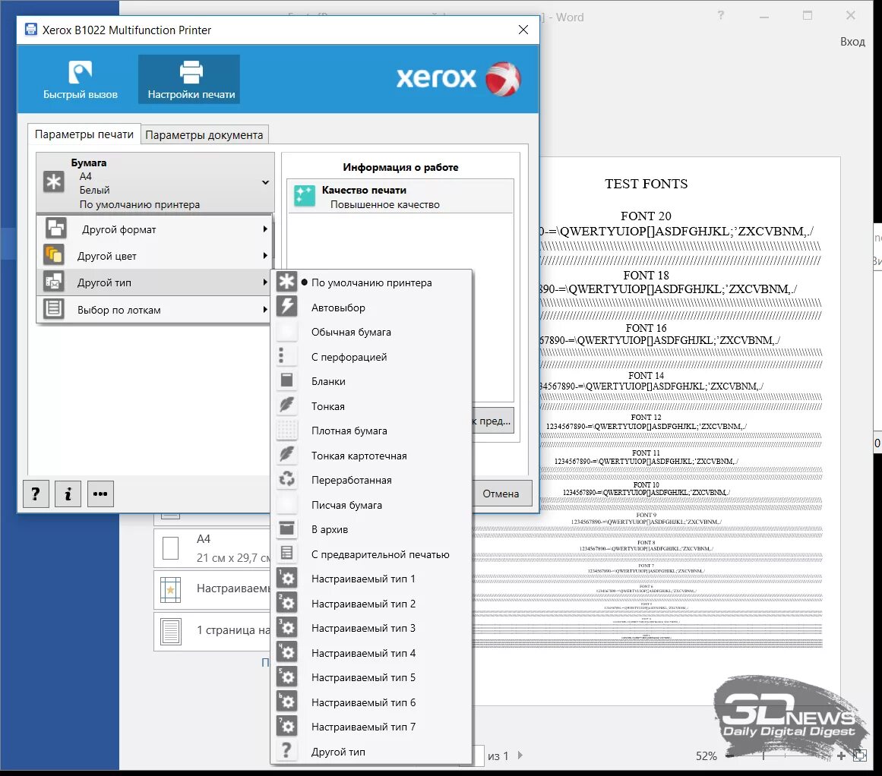Viewport: 882px width, 776px height.
Task: Click Настраиваемый тип 4 gear icon
Action: pos(287,652)
